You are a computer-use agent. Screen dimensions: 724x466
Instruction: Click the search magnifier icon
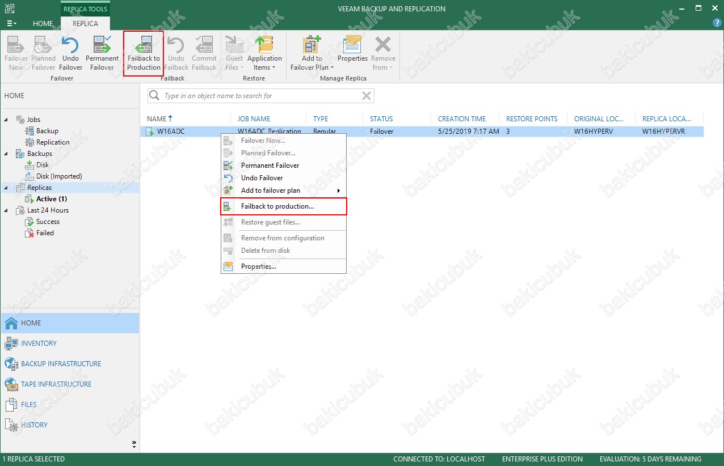click(154, 96)
